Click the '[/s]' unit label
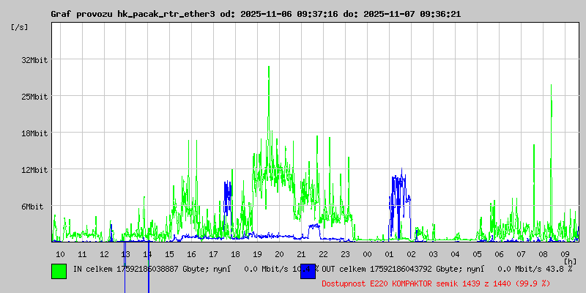The image size is (586, 293). [20, 27]
